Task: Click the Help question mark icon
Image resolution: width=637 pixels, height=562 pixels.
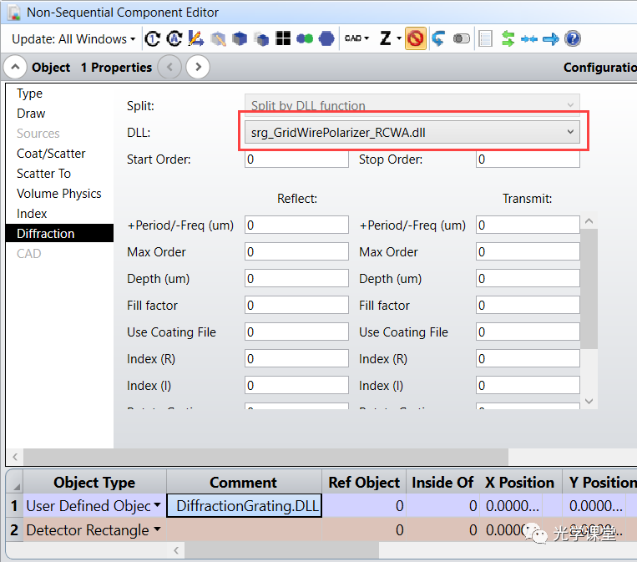Action: [x=573, y=38]
